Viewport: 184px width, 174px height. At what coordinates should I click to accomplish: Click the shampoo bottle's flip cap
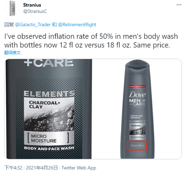coord(137,67)
